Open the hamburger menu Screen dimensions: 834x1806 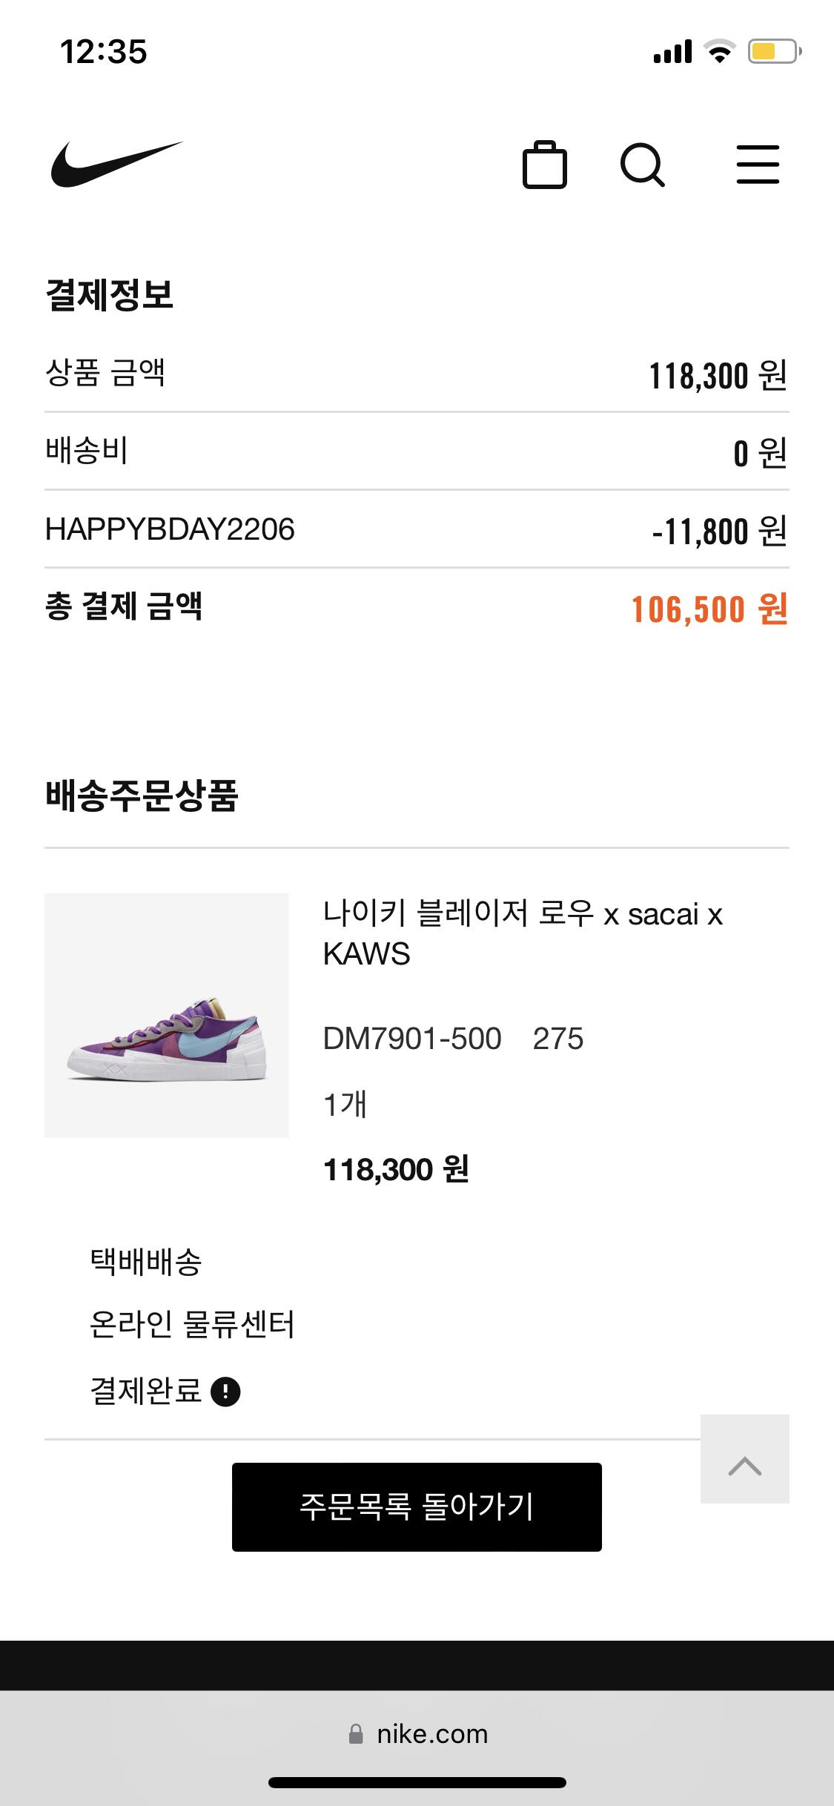[758, 164]
